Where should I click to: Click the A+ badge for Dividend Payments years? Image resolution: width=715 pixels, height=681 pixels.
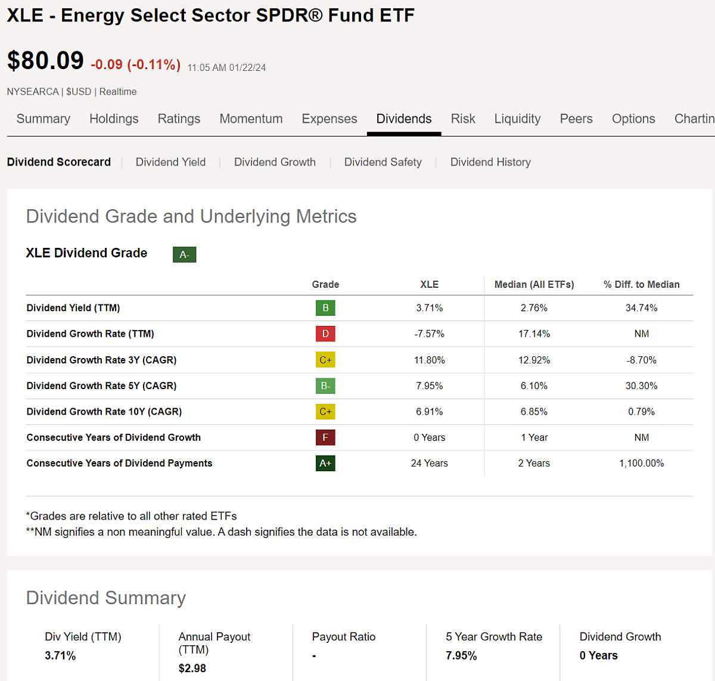325,463
